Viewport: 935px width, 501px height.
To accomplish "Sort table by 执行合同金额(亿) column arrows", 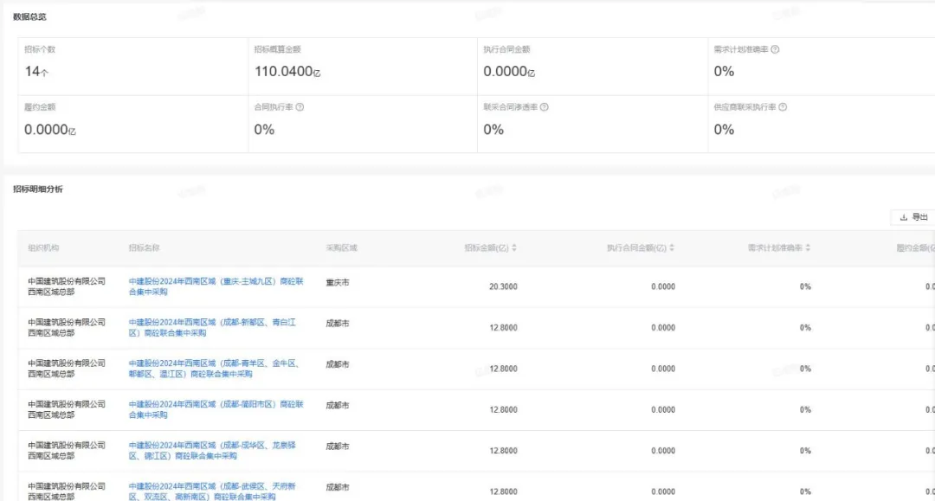I will tap(672, 247).
